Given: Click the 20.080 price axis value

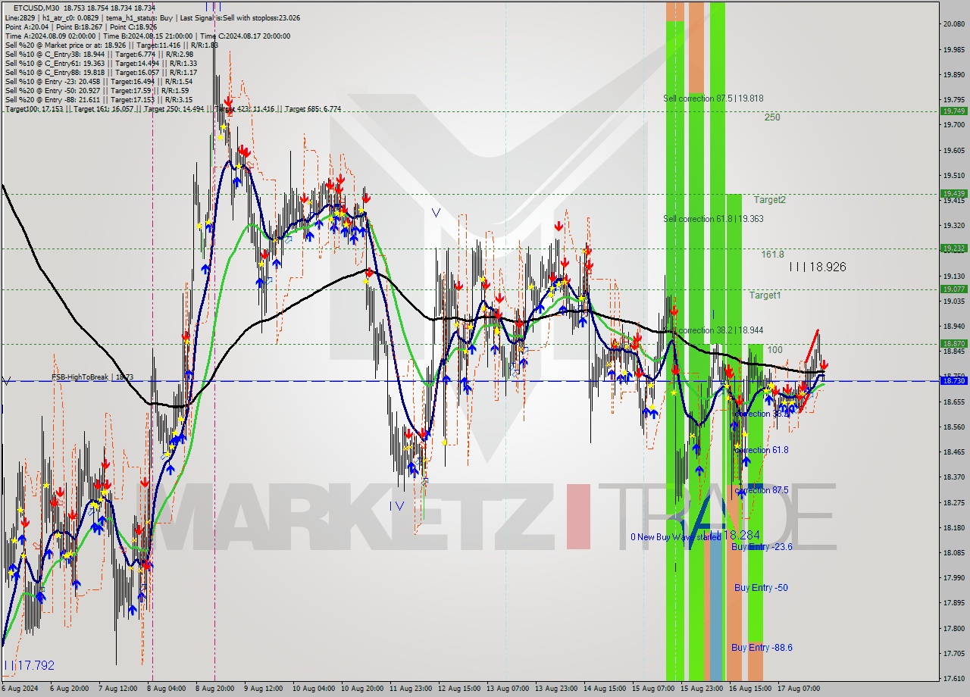Looking at the screenshot, I should coord(953,24).
